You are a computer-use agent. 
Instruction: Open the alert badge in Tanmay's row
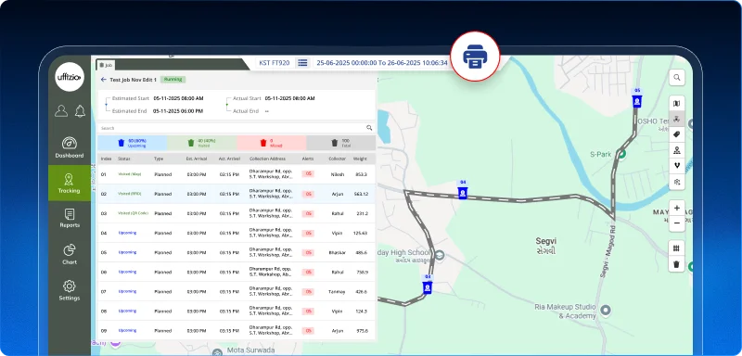(x=308, y=292)
